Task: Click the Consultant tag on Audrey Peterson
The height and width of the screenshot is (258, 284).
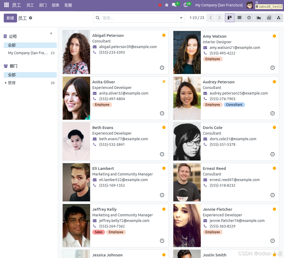Action: [x=234, y=105]
